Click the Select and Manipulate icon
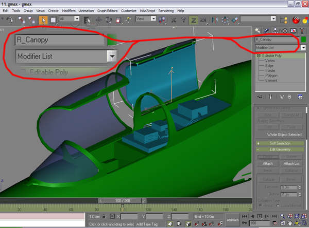 click(x=128, y=20)
